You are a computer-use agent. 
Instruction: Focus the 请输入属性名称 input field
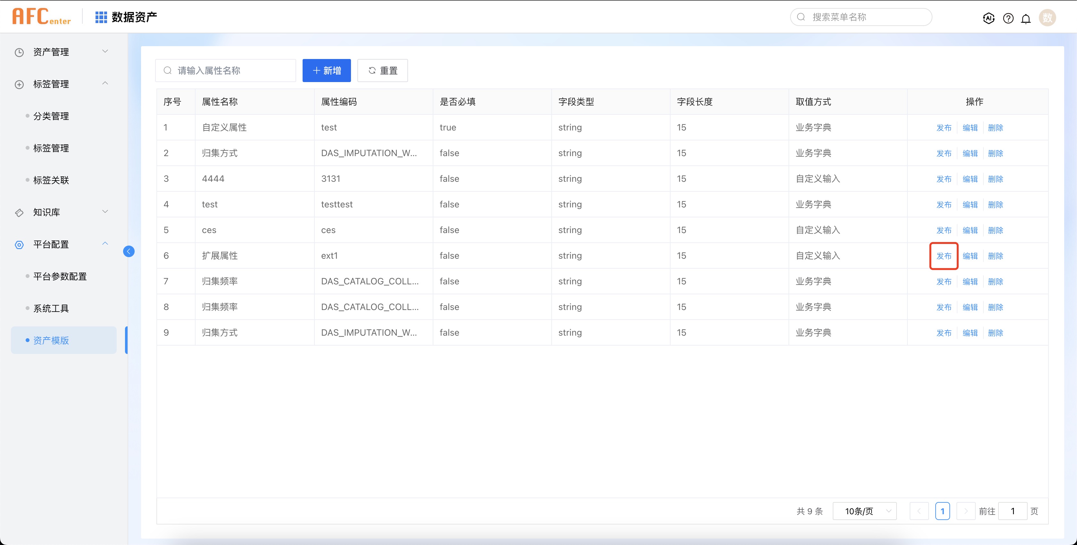tap(225, 70)
